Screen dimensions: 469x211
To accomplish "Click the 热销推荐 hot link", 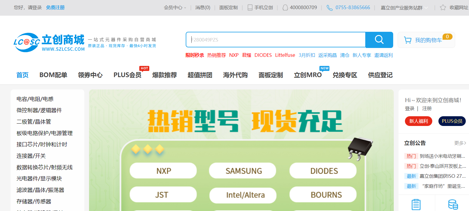I will coord(216,55).
